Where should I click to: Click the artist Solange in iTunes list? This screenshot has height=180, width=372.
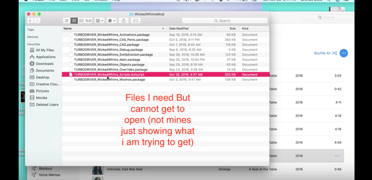(224, 169)
